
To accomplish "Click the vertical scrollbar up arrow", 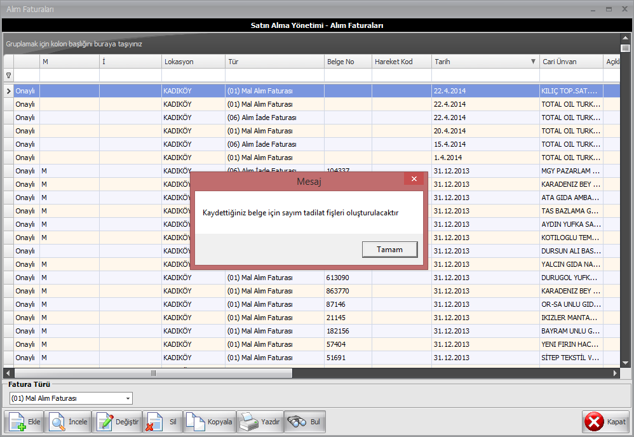I will click(x=625, y=38).
